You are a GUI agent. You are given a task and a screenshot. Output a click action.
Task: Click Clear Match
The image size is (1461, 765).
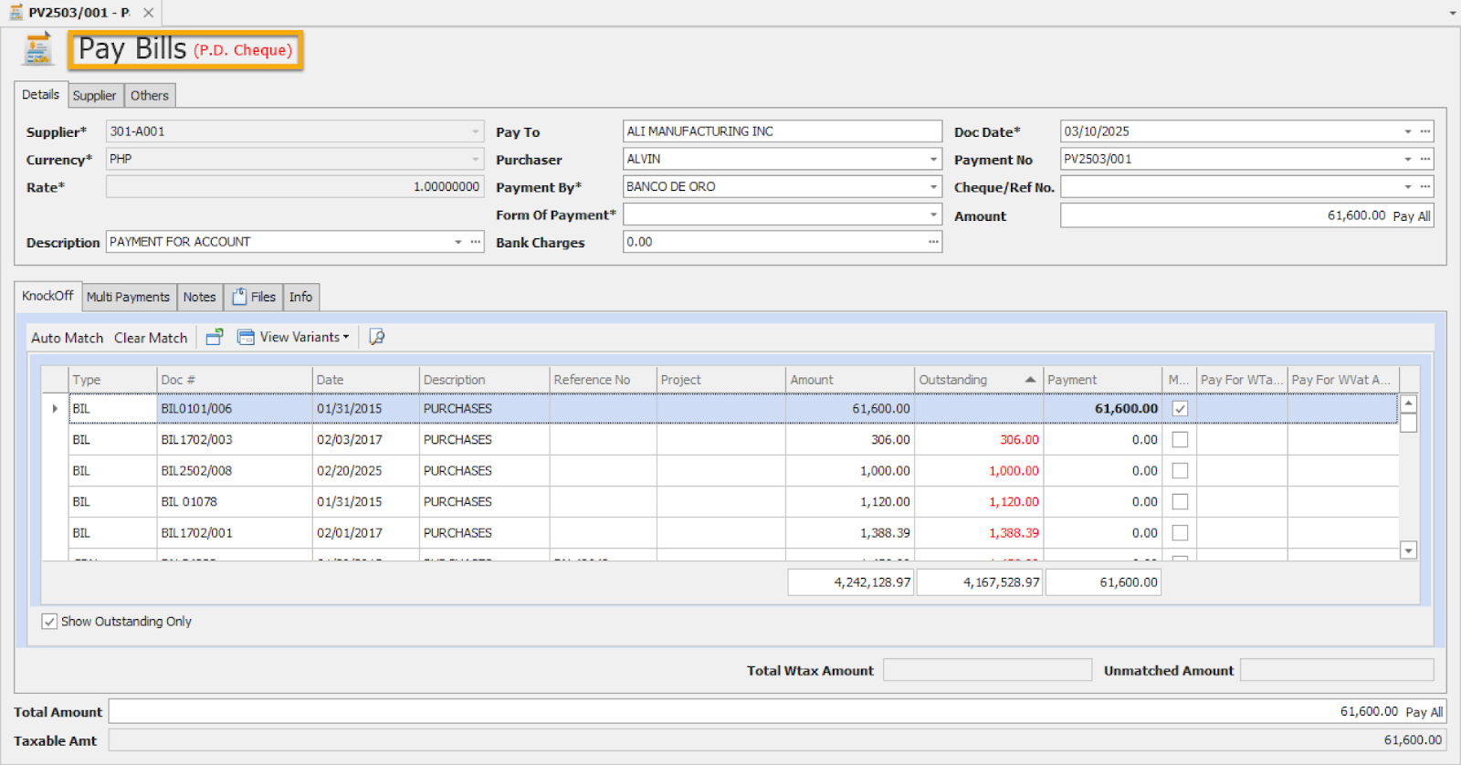(x=151, y=338)
